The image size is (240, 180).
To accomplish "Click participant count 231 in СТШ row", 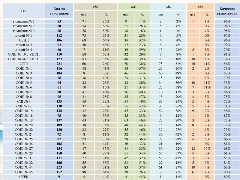I will pos(59,64).
